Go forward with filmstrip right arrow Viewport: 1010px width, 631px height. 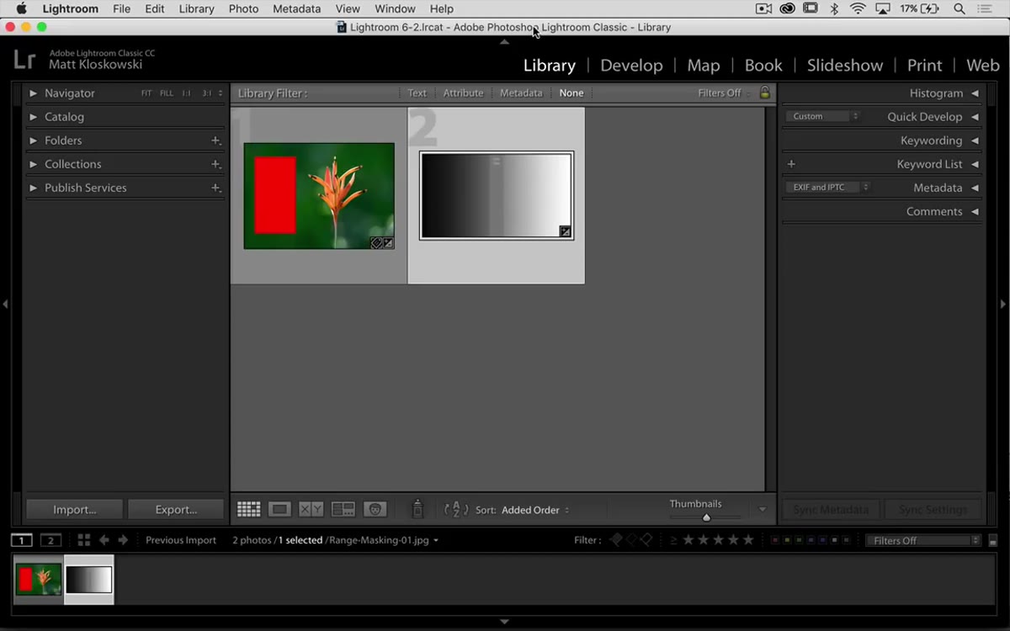tap(123, 540)
